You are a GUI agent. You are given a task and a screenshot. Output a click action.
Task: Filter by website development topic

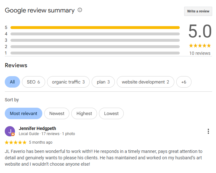pos(145,82)
